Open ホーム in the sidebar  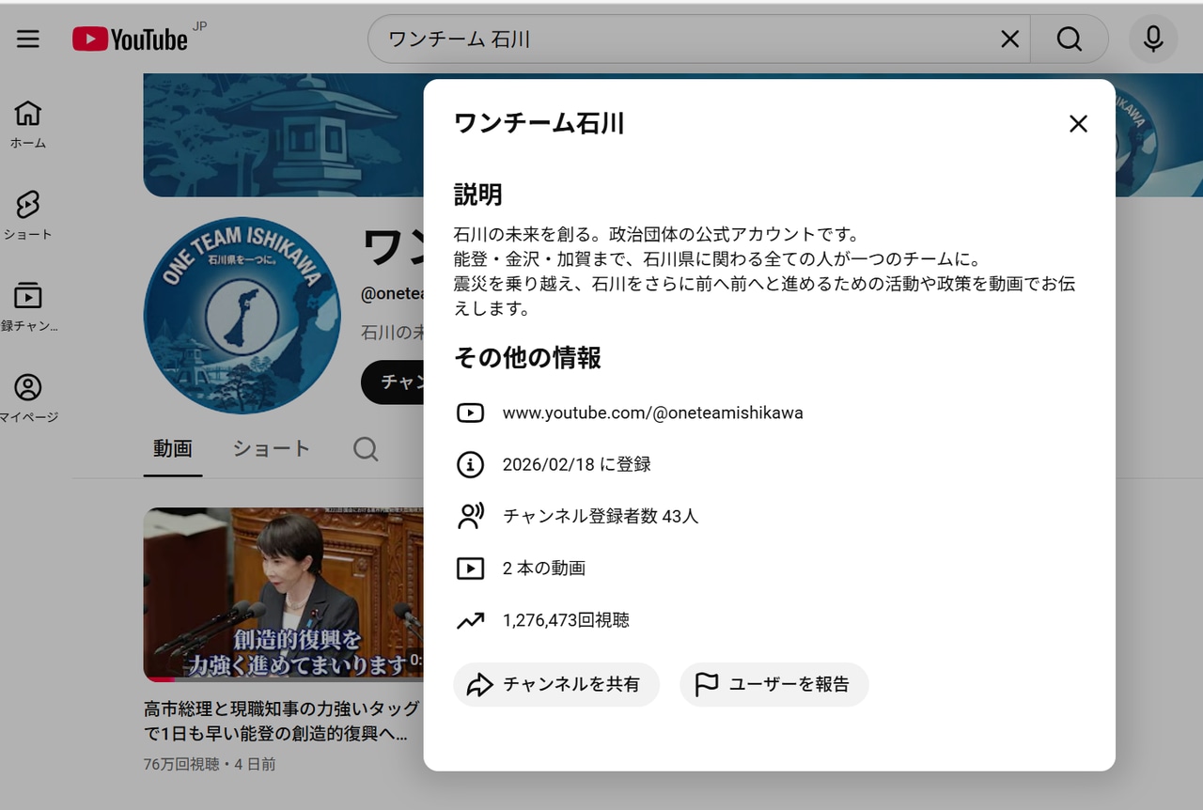tap(28, 125)
